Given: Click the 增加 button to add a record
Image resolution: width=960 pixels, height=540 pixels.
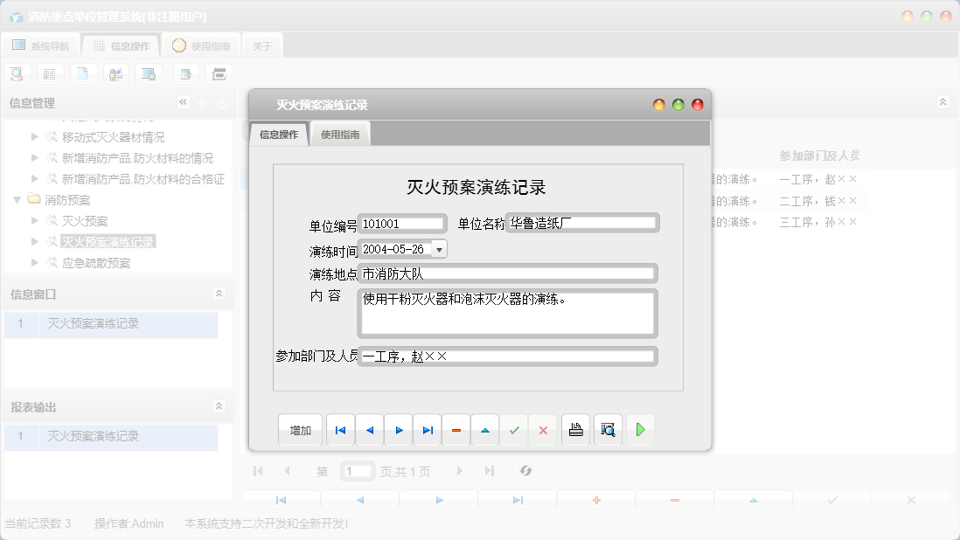Looking at the screenshot, I should click(x=300, y=430).
